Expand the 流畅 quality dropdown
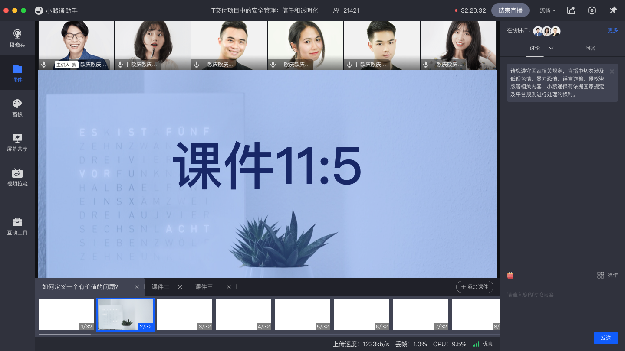The width and height of the screenshot is (625, 351). coord(547,10)
